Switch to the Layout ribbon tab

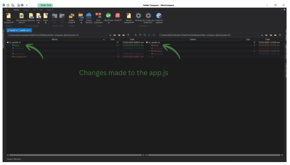pyautogui.click(x=26, y=10)
